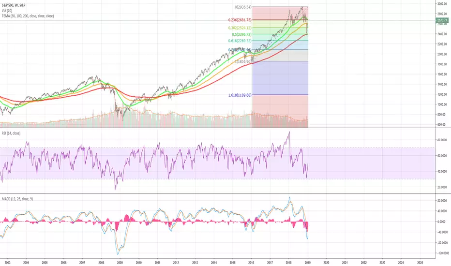Select the Fibonacci 1.618(1189.68) level label
This screenshot has height=266, width=451.
tap(240, 95)
